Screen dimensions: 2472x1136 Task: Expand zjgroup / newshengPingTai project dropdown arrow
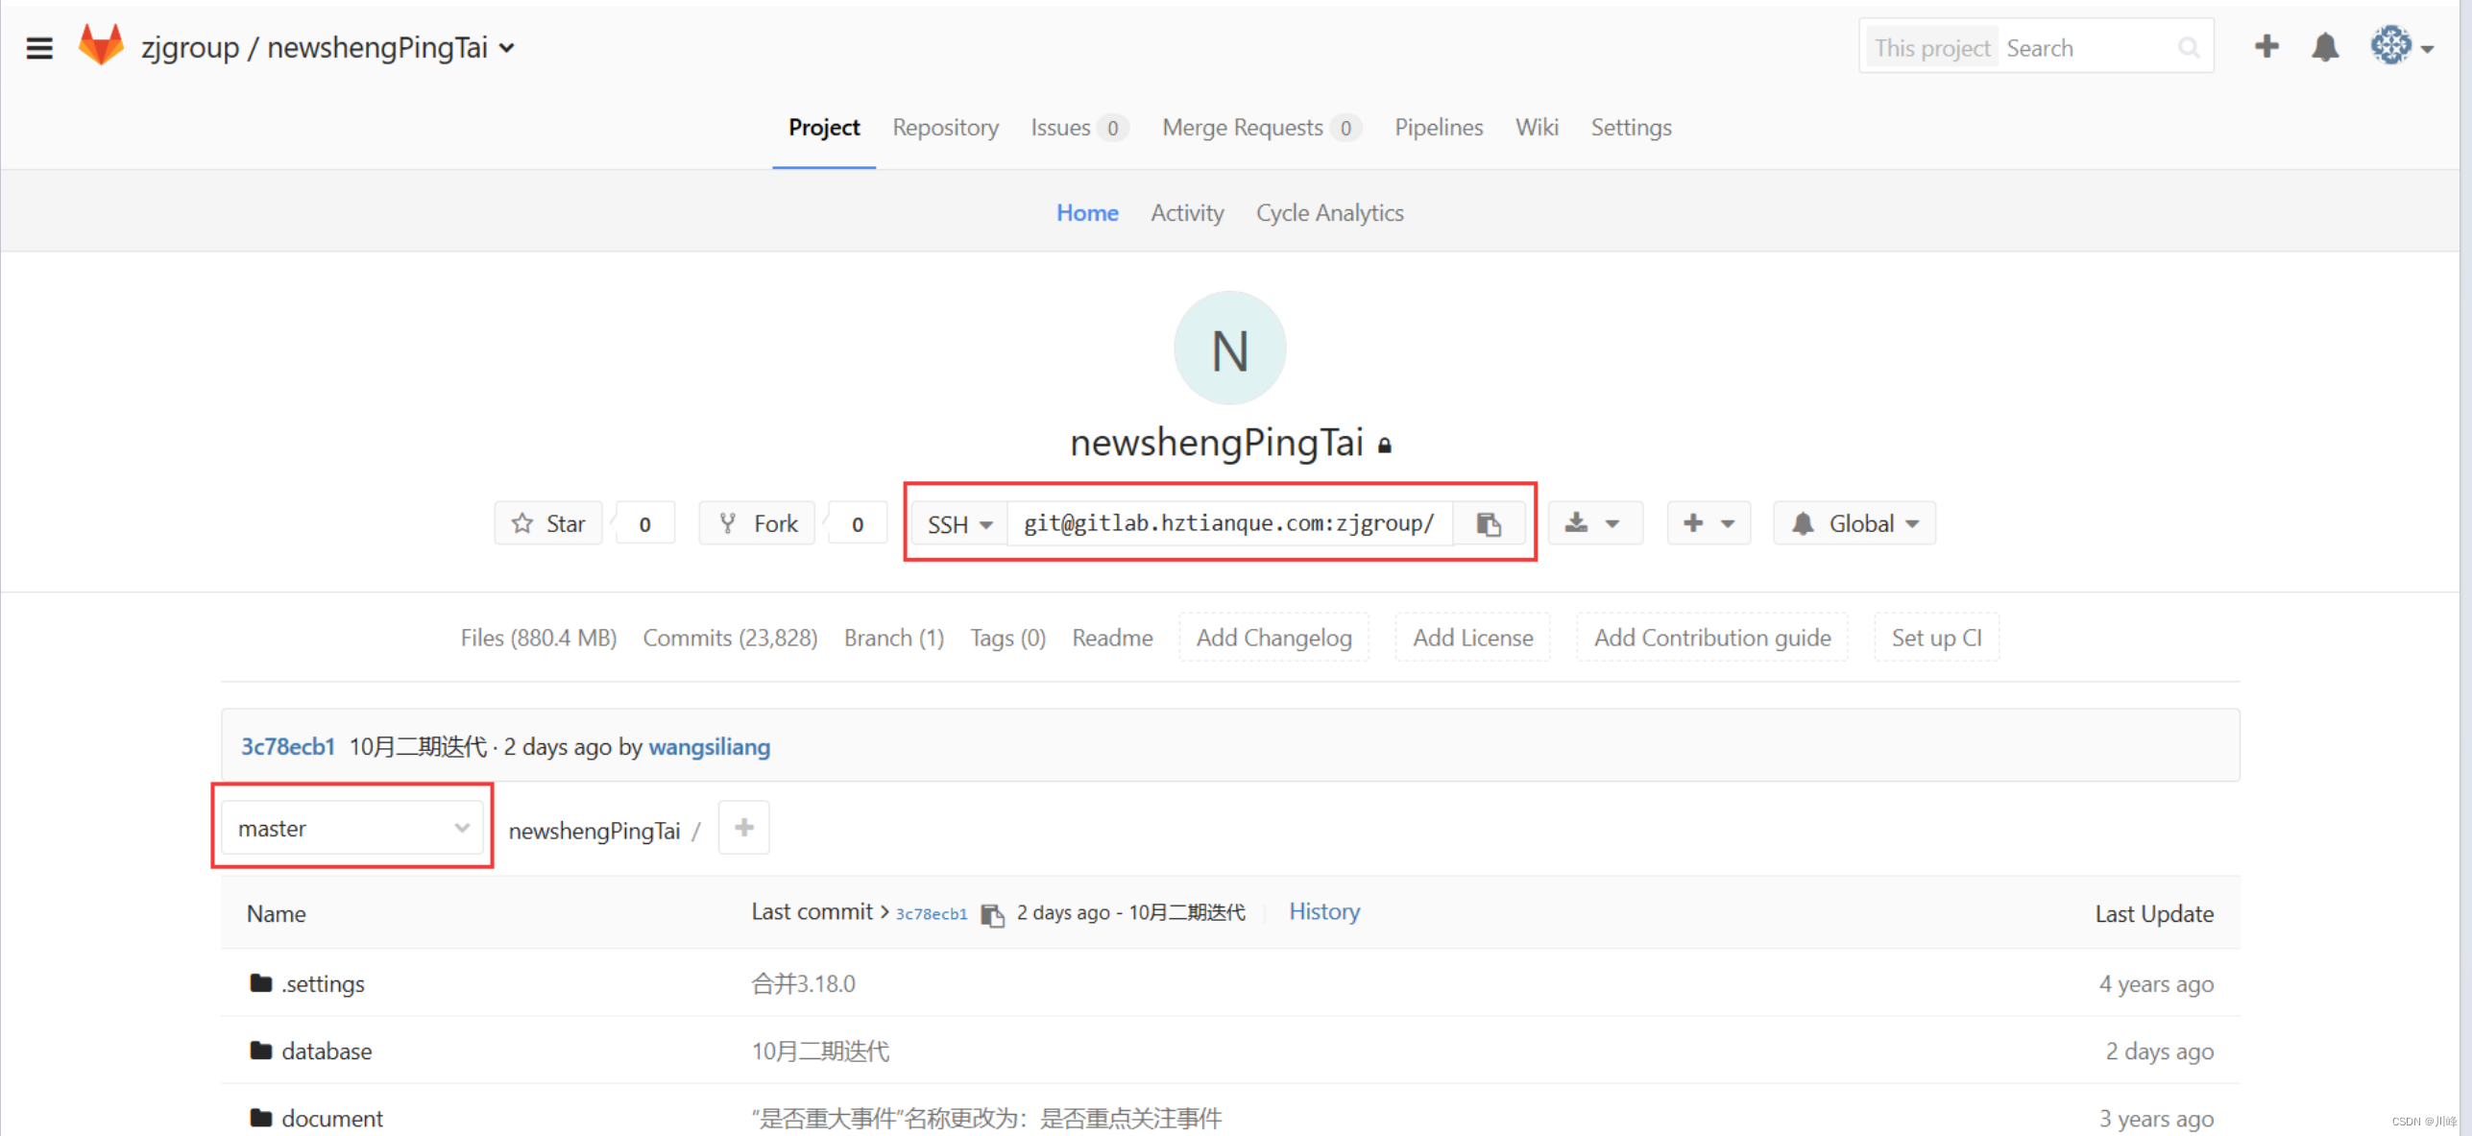507,48
